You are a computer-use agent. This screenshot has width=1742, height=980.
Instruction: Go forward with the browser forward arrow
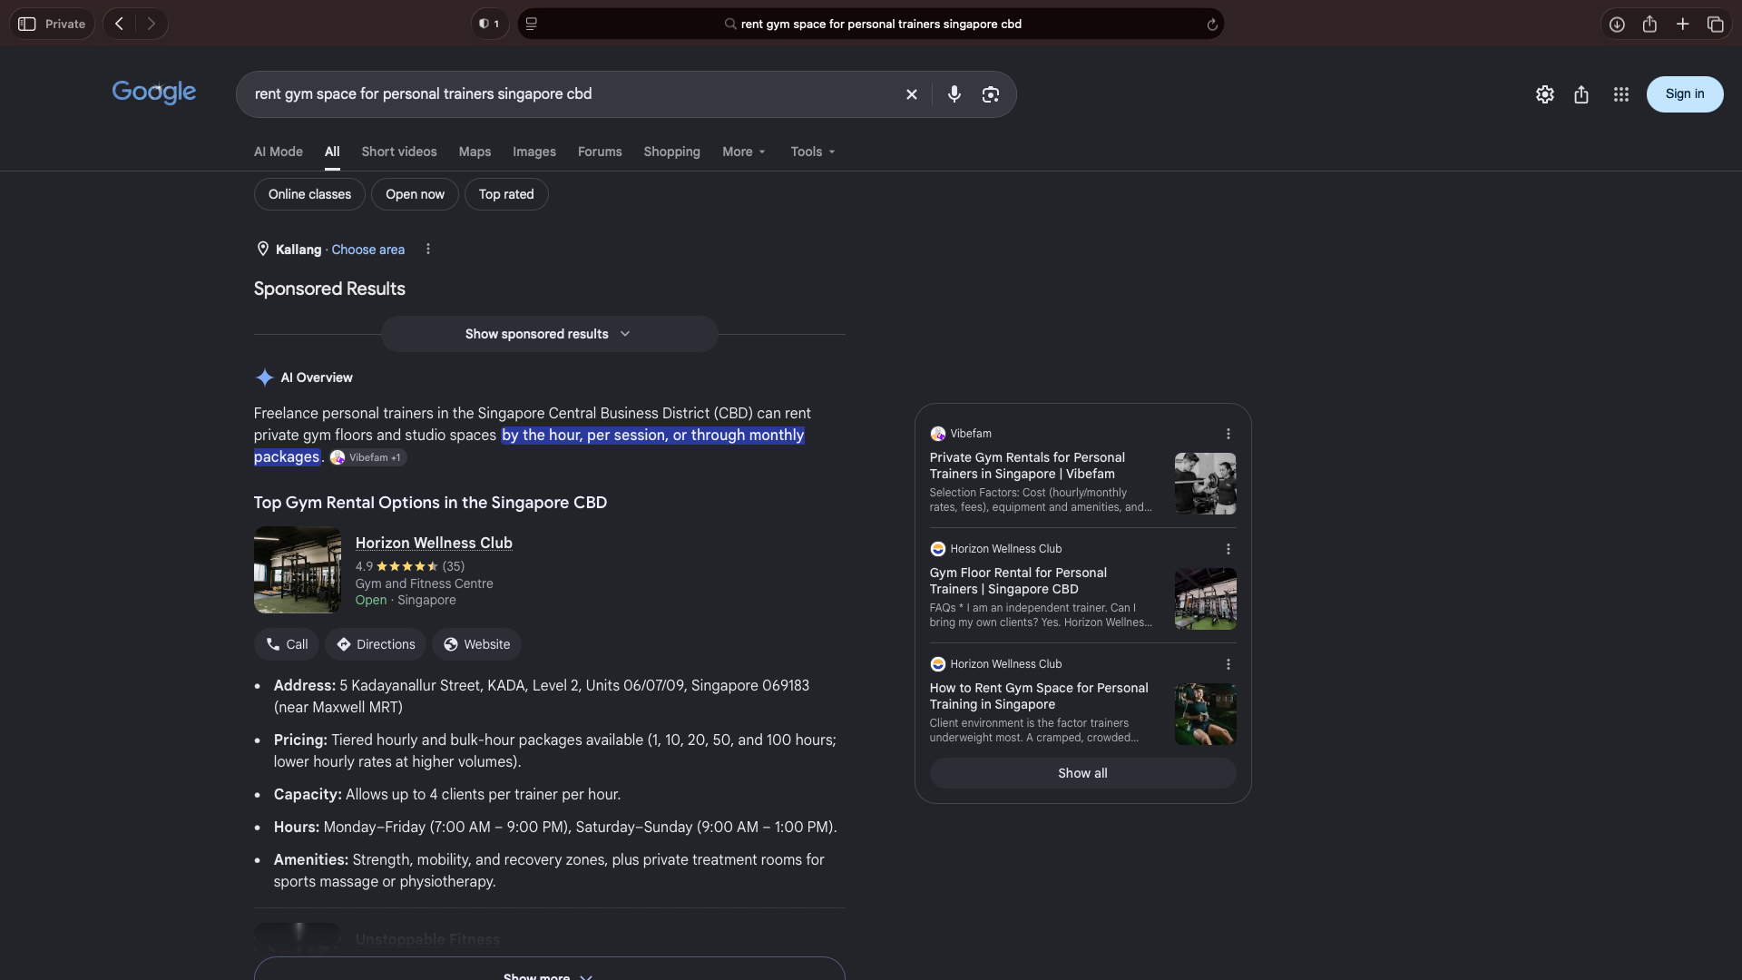[x=152, y=24]
